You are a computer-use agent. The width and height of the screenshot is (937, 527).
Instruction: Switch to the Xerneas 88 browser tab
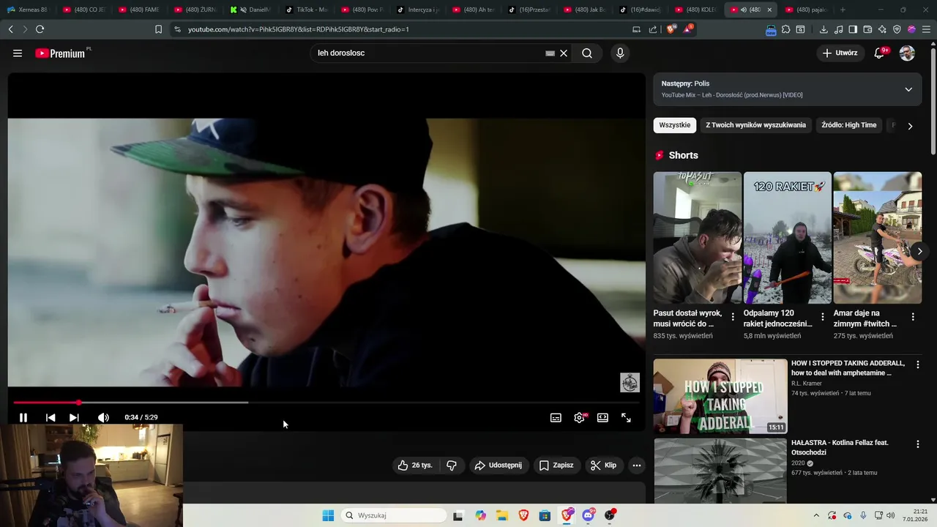tap(28, 10)
